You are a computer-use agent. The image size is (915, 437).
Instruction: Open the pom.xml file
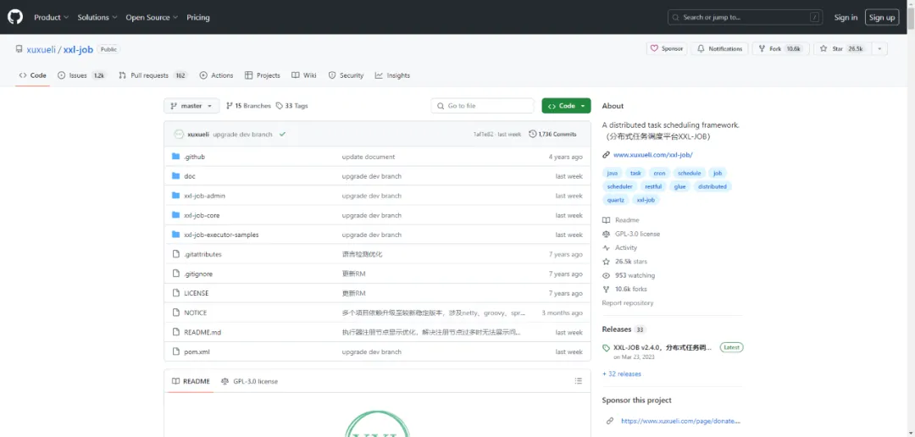click(x=197, y=351)
